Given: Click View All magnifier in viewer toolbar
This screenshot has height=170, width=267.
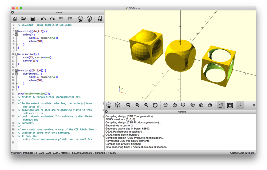Looking at the screenshot, I should pos(128,105).
